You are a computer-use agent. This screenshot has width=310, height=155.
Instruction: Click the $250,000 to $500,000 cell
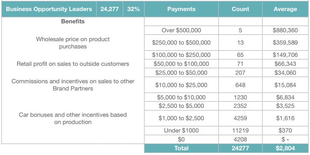click(x=181, y=43)
